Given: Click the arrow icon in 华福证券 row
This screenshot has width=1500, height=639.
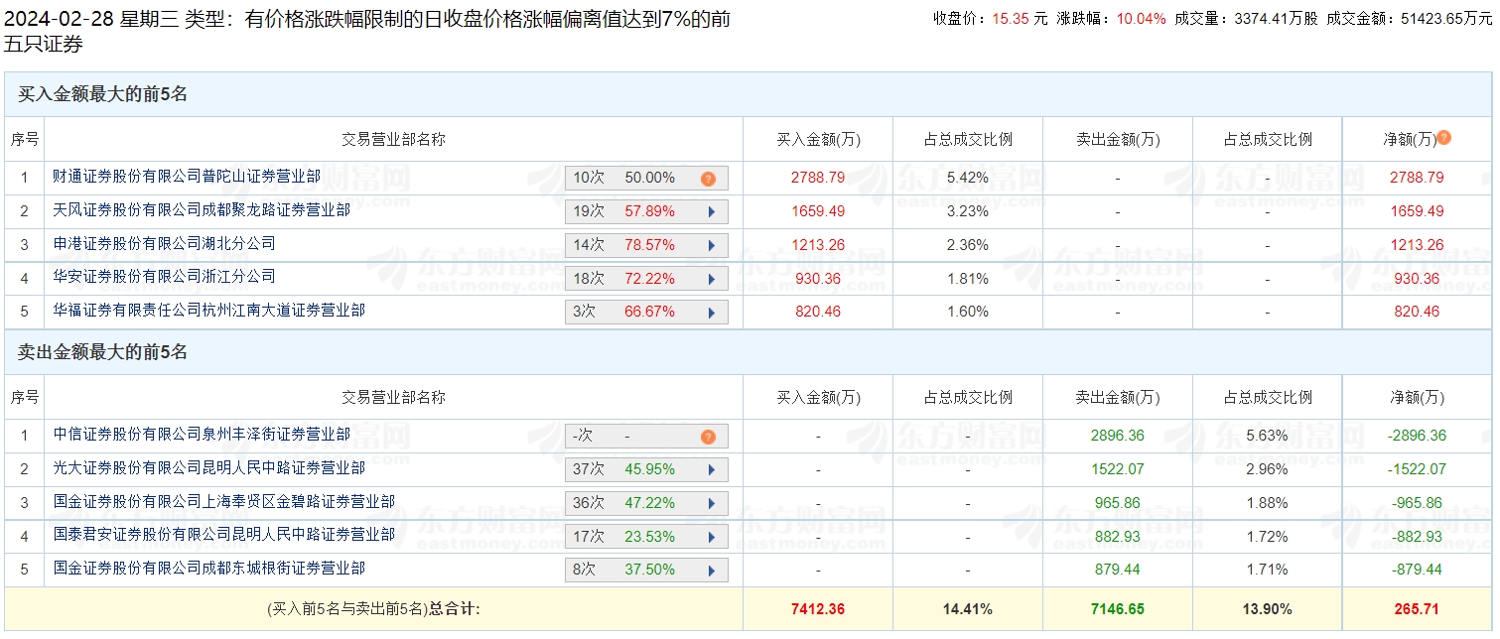Looking at the screenshot, I should click(x=711, y=313).
